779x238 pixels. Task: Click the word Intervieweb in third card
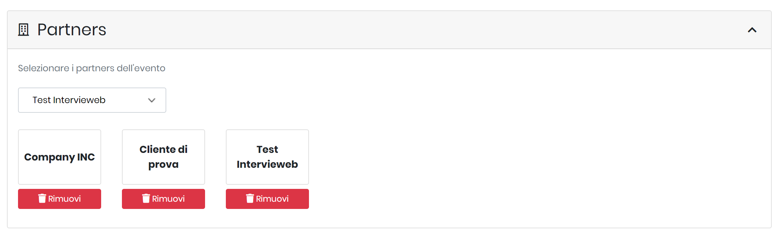click(267, 164)
